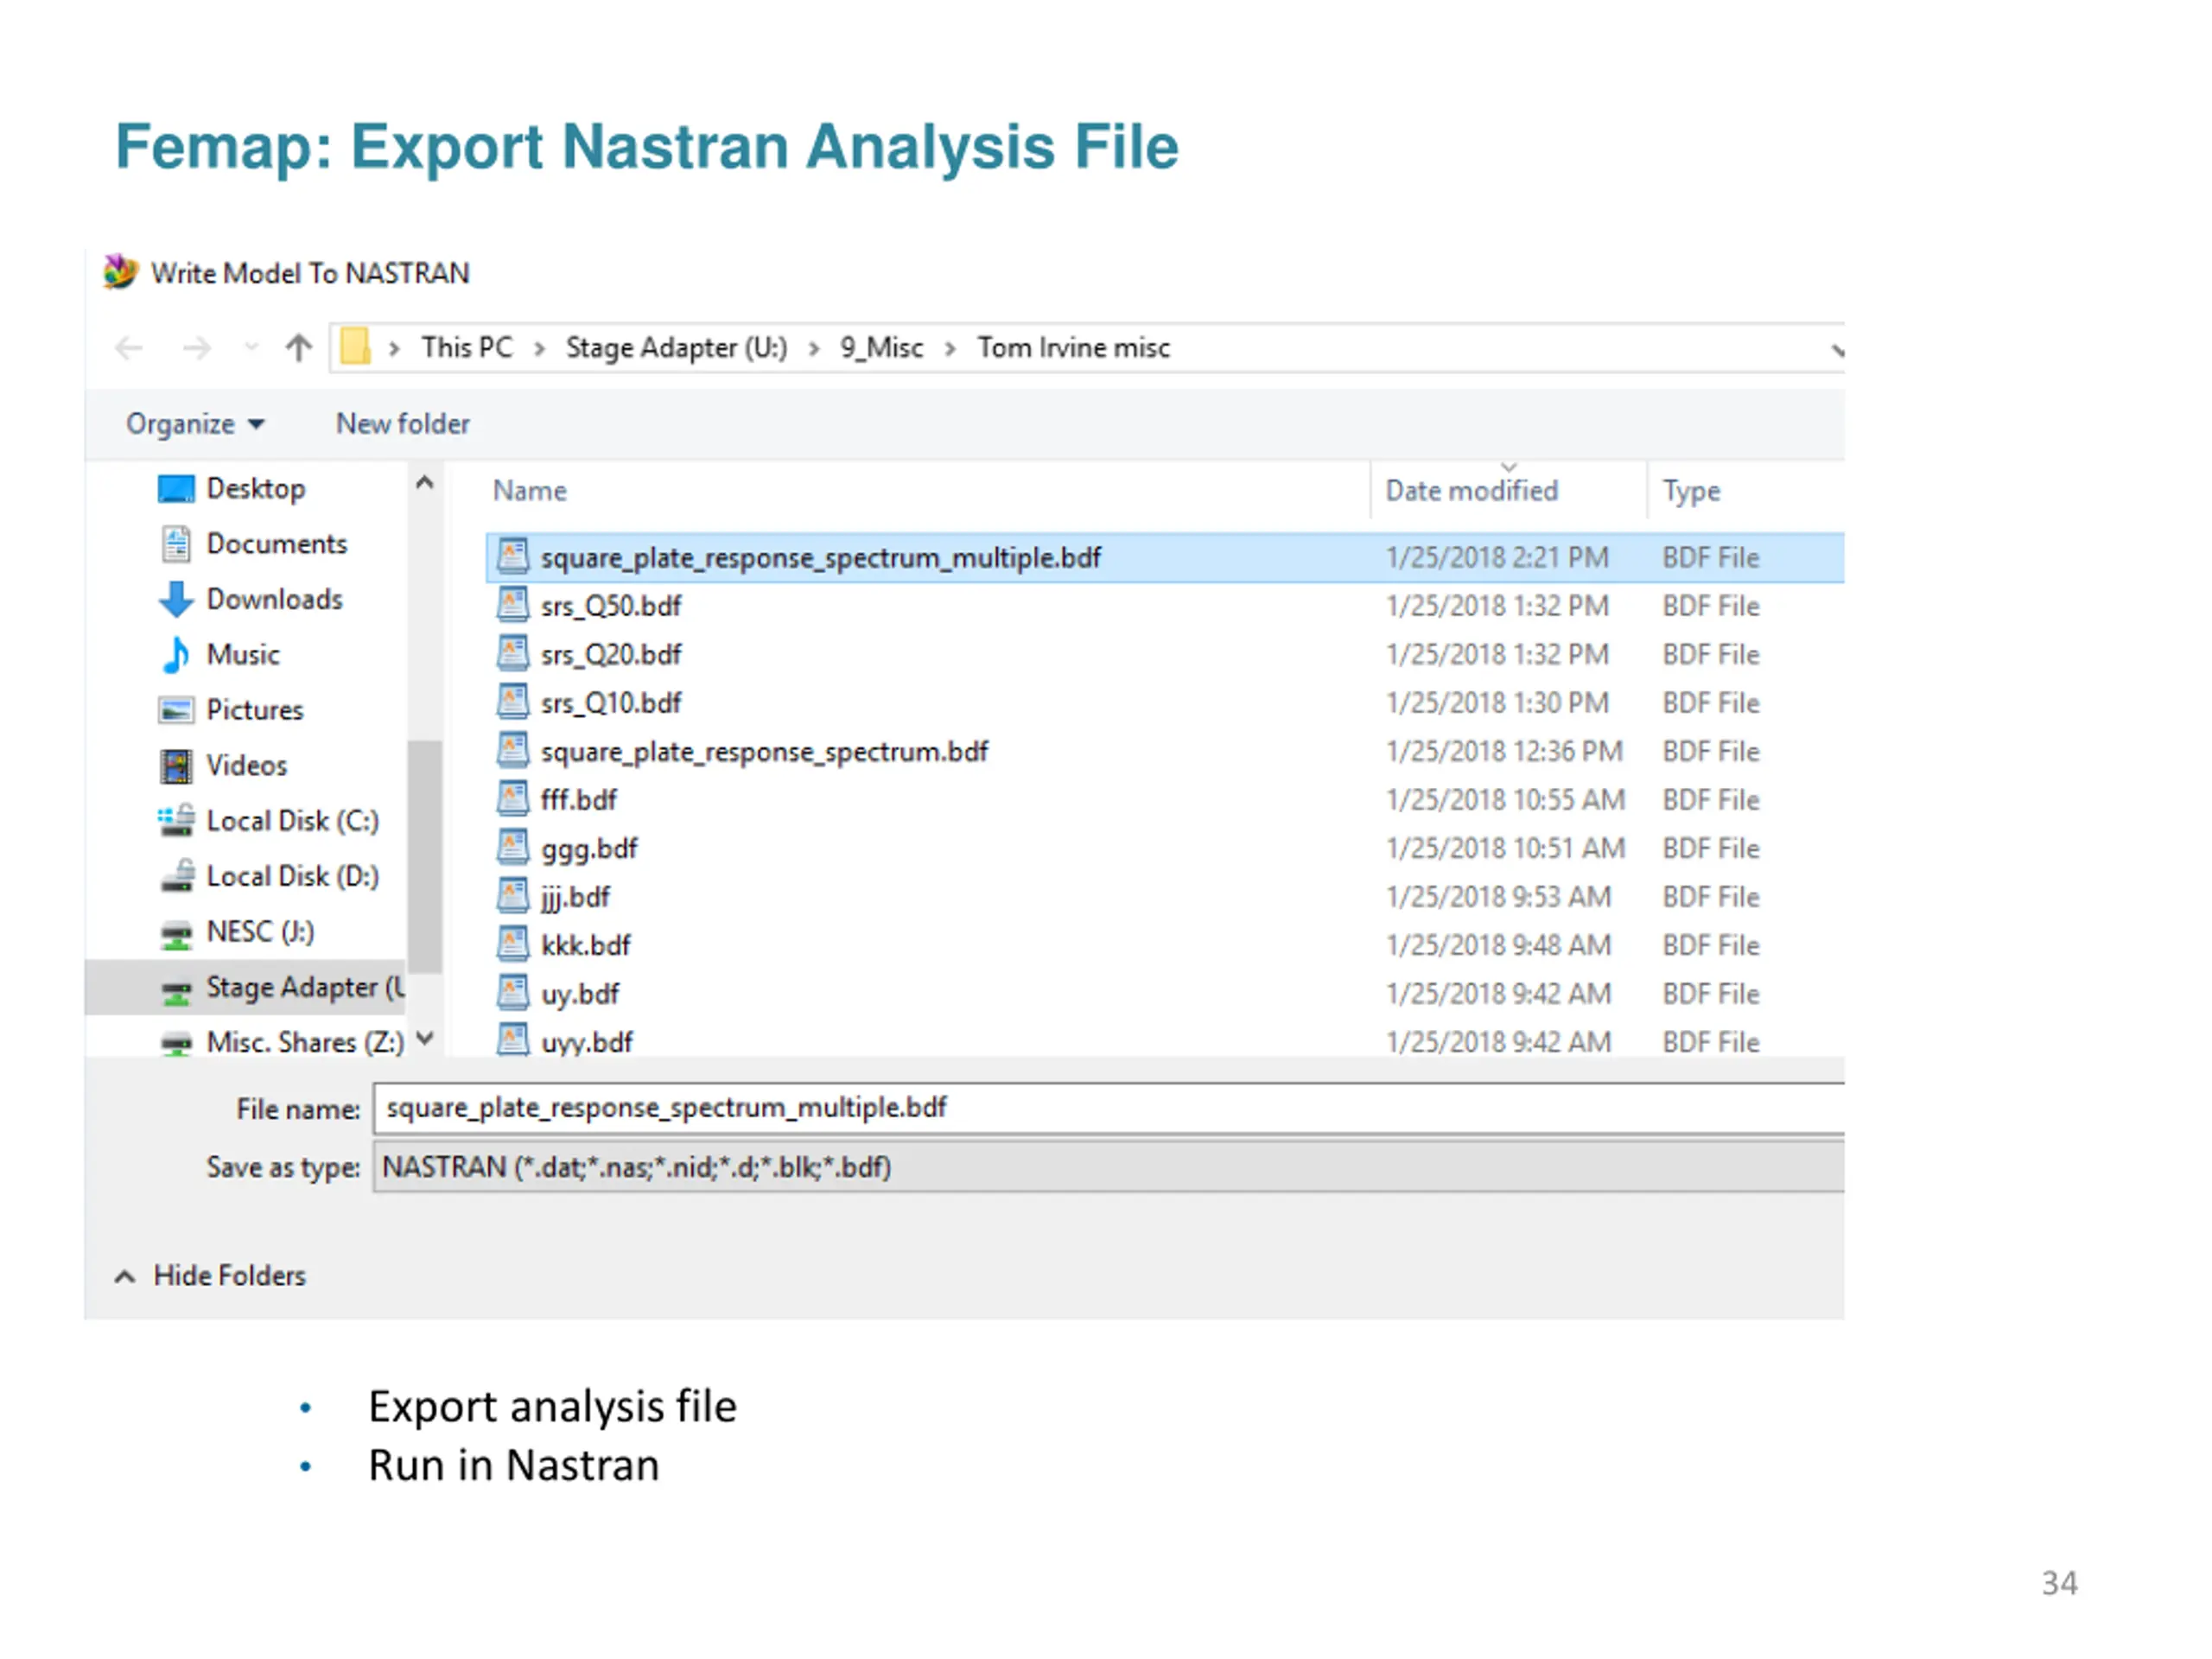Open the Save as type dropdown

pyautogui.click(x=1109, y=1168)
